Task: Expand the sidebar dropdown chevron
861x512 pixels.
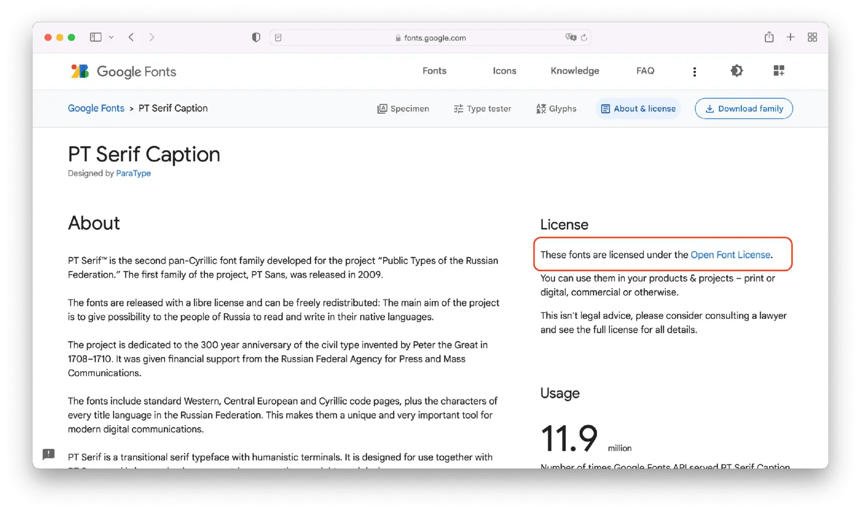Action: coord(111,37)
